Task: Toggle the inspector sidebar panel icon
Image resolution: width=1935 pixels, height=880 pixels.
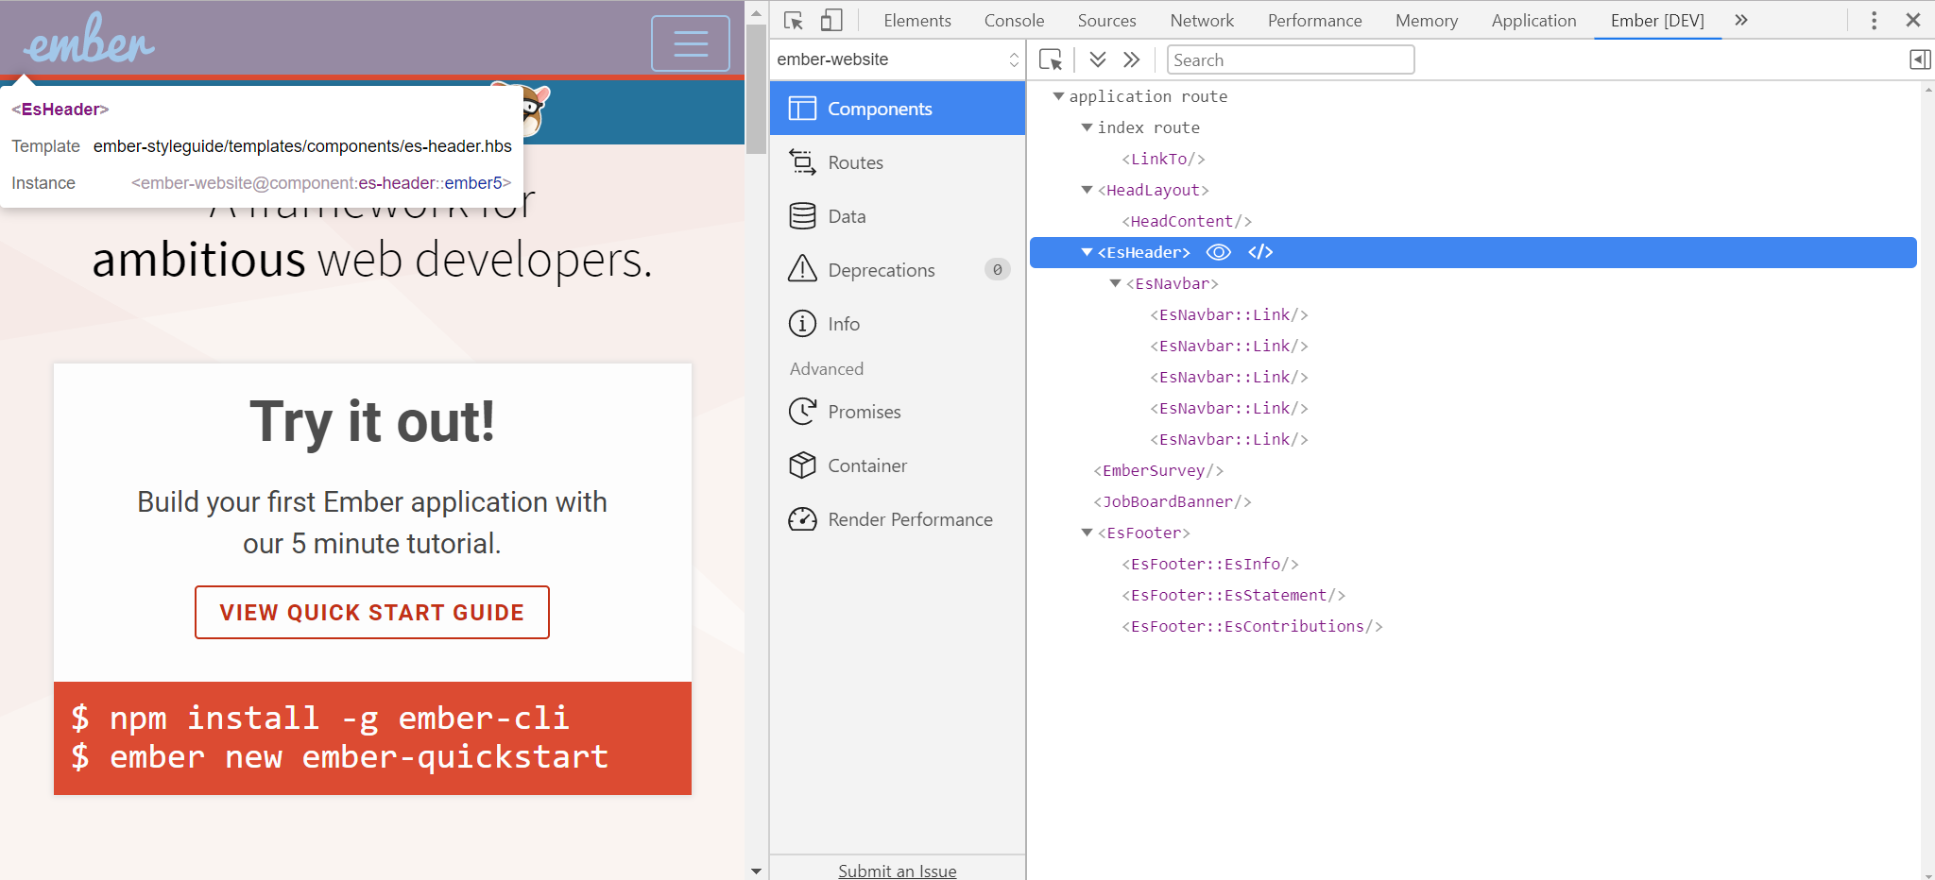Action: point(1920,59)
